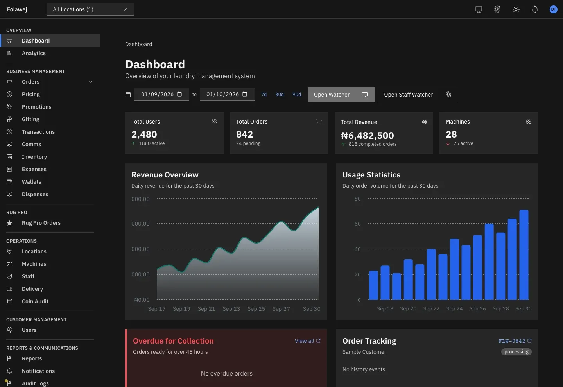Click the Open Watcher button
Screen dimensions: 563x387
(x=341, y=95)
